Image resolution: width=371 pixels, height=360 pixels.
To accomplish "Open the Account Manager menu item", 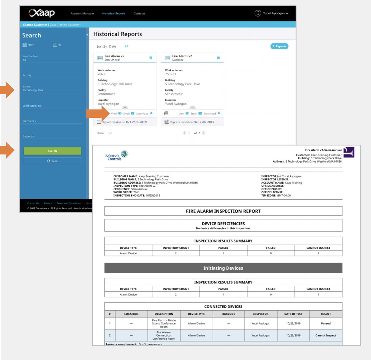I will 82,13.
